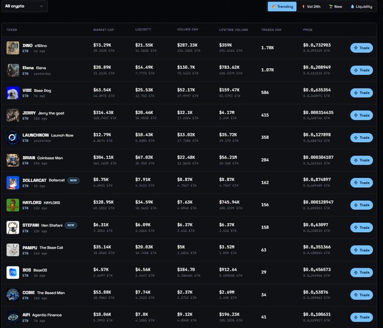Image resolution: width=383 pixels, height=328 pixels.
Task: Click the COBIE token avatar
Action: (13, 295)
